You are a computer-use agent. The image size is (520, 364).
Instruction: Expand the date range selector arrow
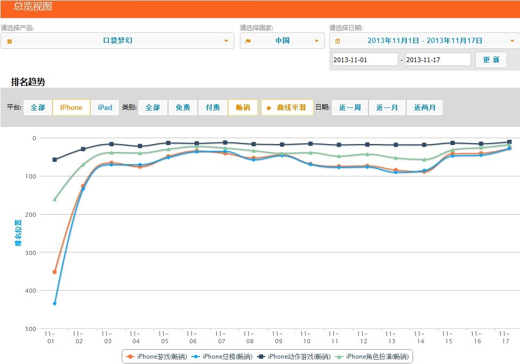coord(512,41)
